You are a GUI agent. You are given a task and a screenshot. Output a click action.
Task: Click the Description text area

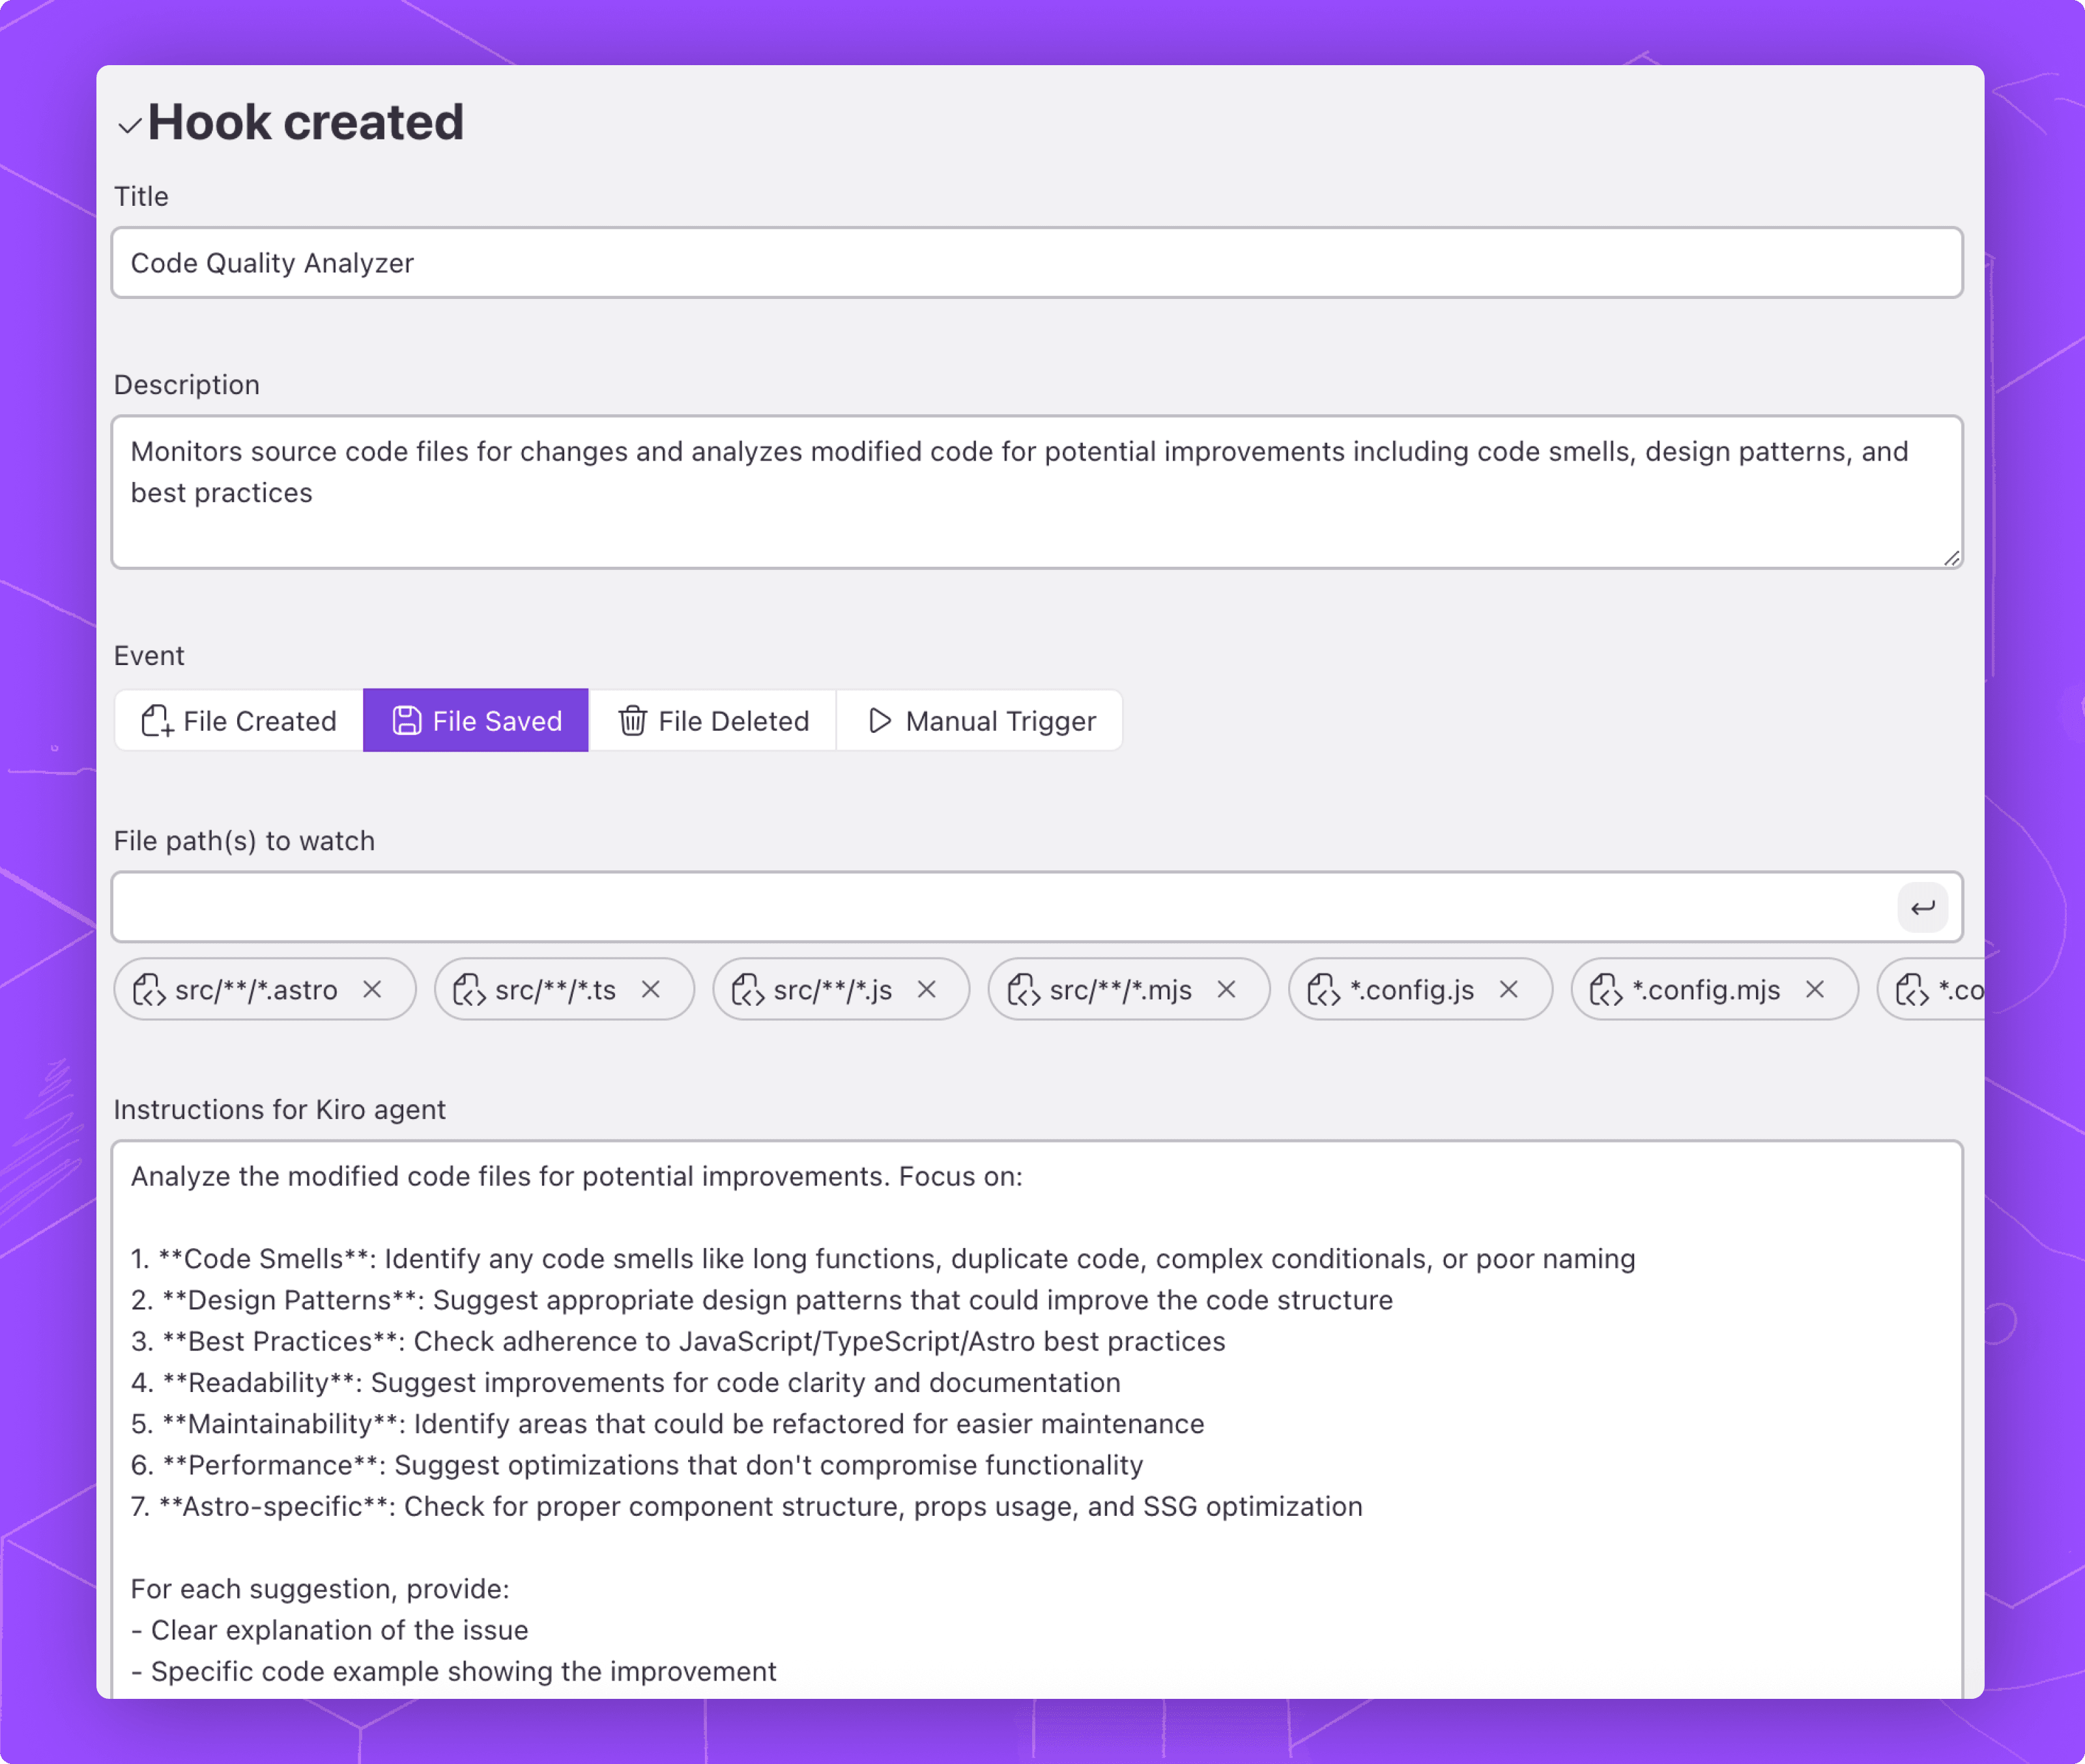click(x=1037, y=493)
